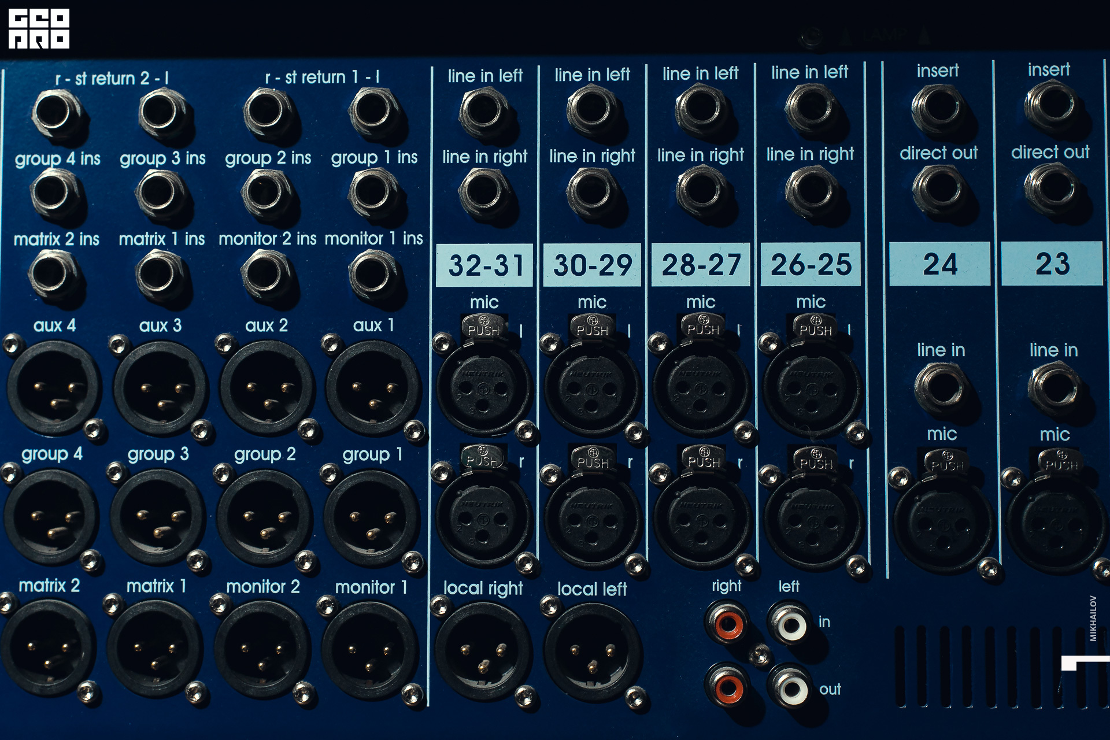Viewport: 1110px width, 740px height.
Task: Click the local right XLR connector
Action: click(x=483, y=651)
